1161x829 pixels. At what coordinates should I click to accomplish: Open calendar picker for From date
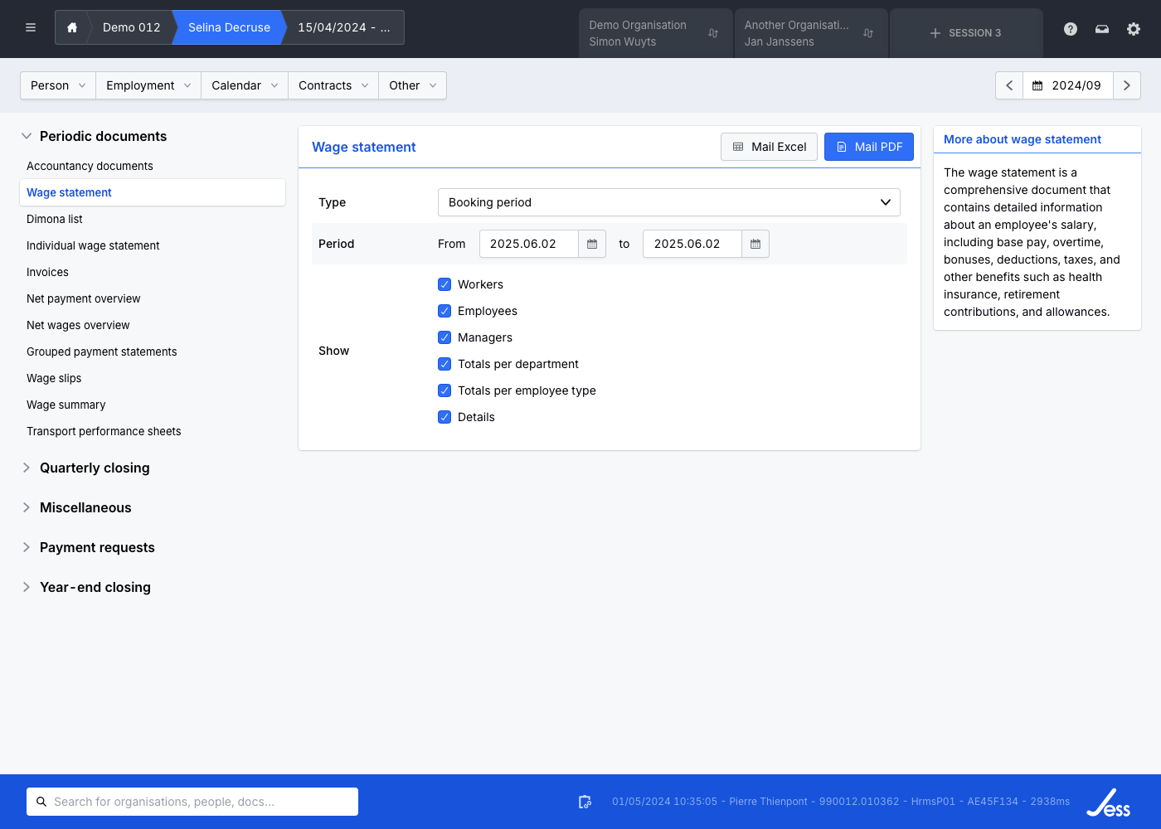click(592, 244)
